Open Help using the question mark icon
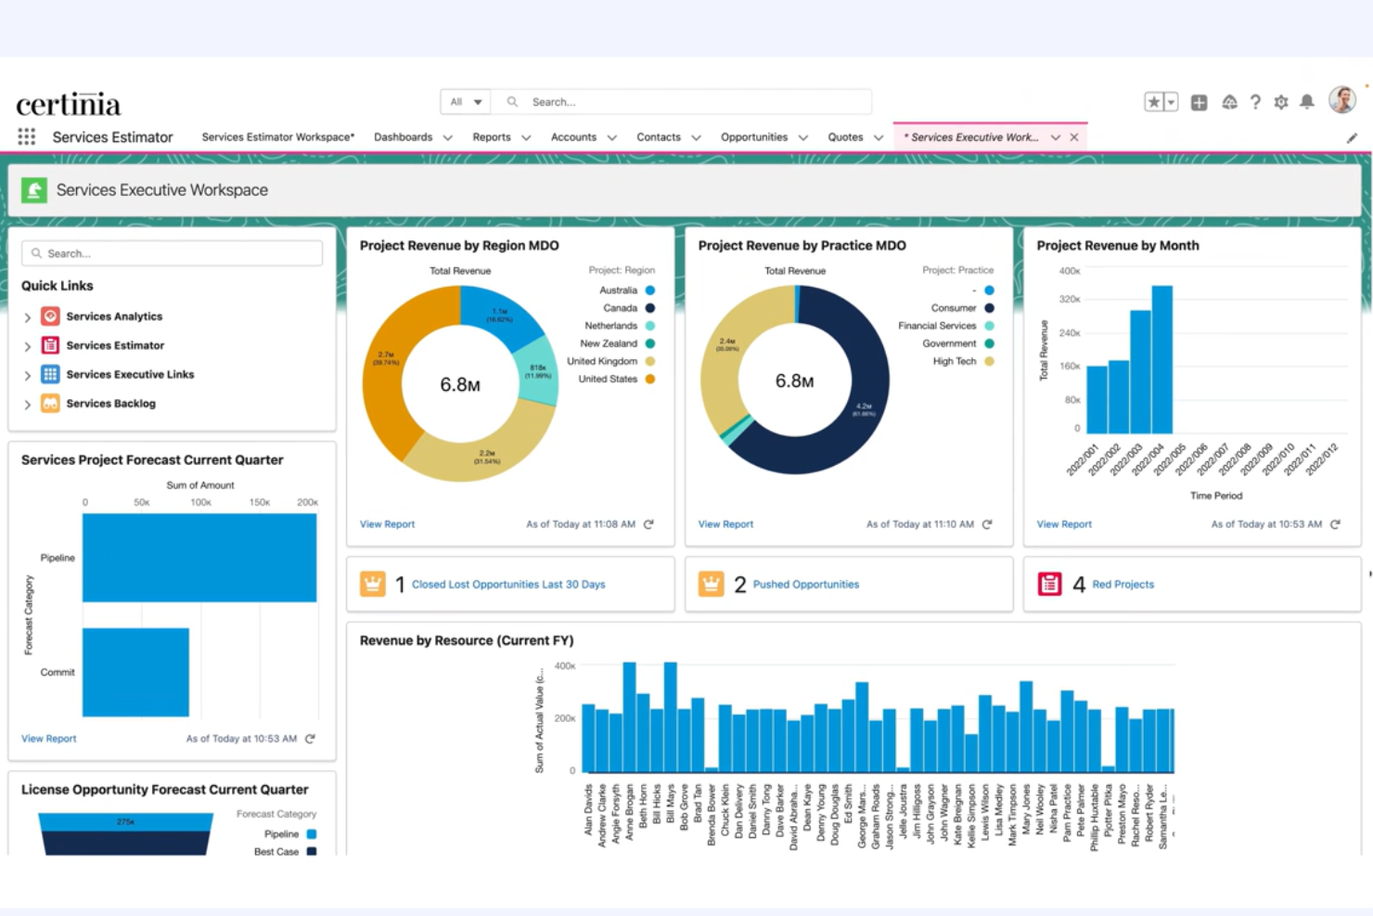This screenshot has height=916, width=1373. (1255, 101)
